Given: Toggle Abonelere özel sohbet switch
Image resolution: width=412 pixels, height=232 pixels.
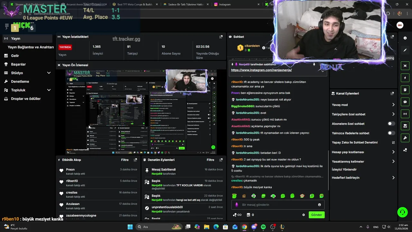Looking at the screenshot, I should pyautogui.click(x=391, y=124).
